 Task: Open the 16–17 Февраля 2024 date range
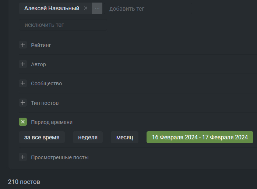(200, 137)
